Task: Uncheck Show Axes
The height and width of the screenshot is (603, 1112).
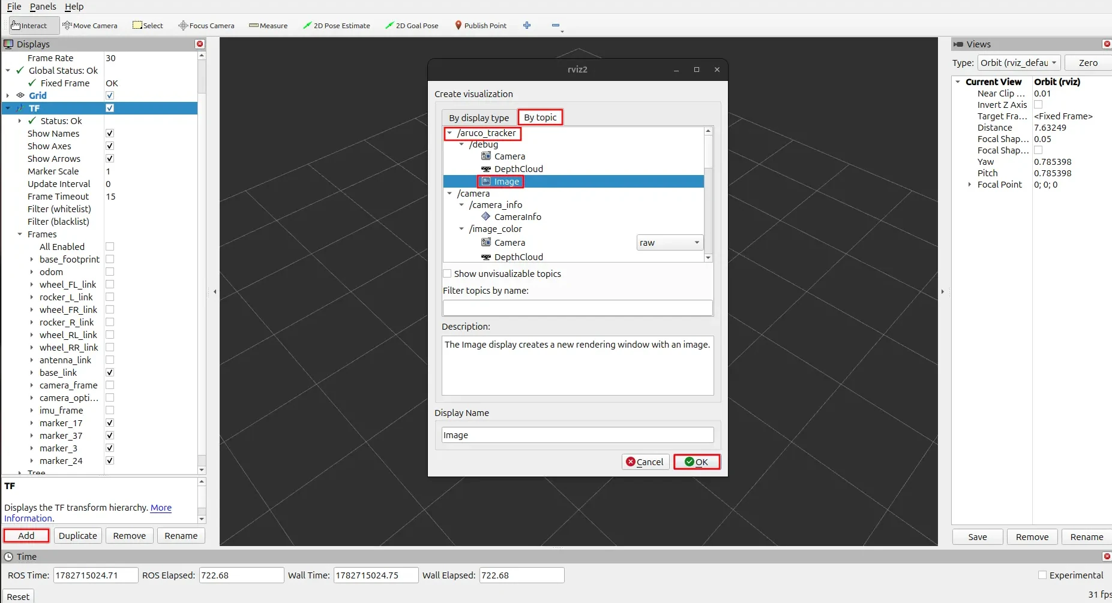Action: (110, 146)
